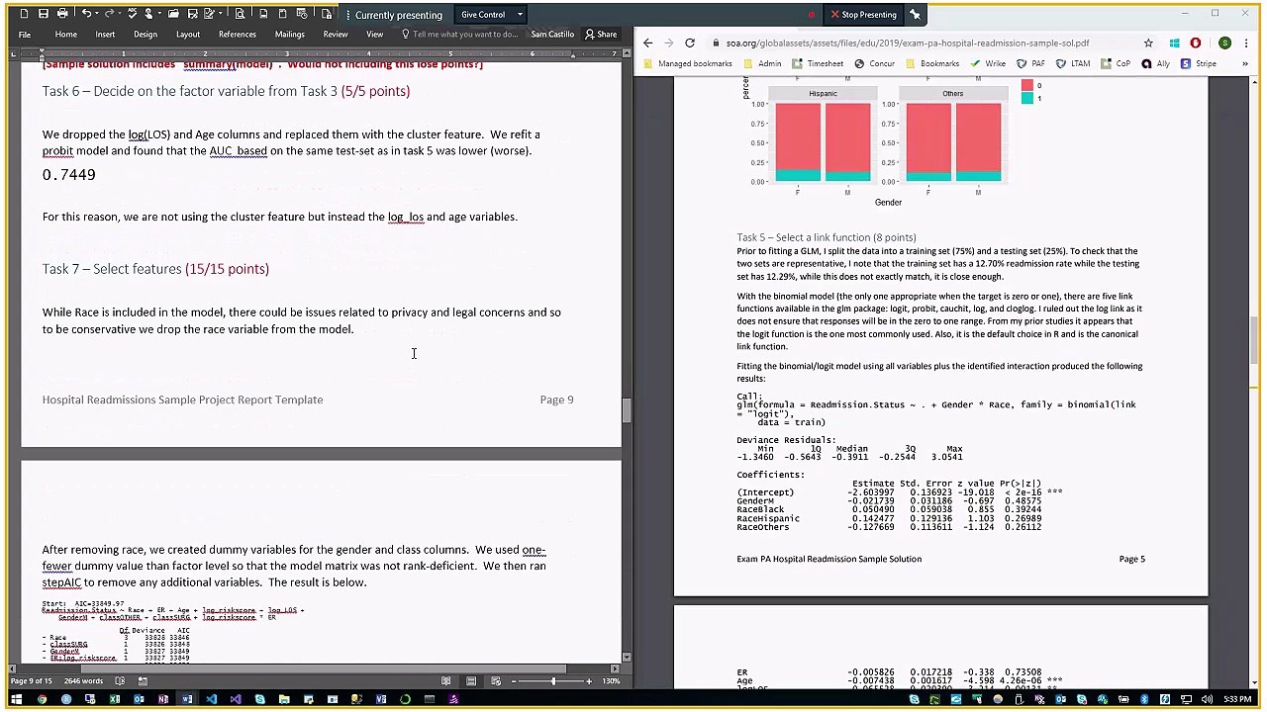Click the zoom in plus button in Word
This screenshot has width=1267, height=712.
[588, 680]
